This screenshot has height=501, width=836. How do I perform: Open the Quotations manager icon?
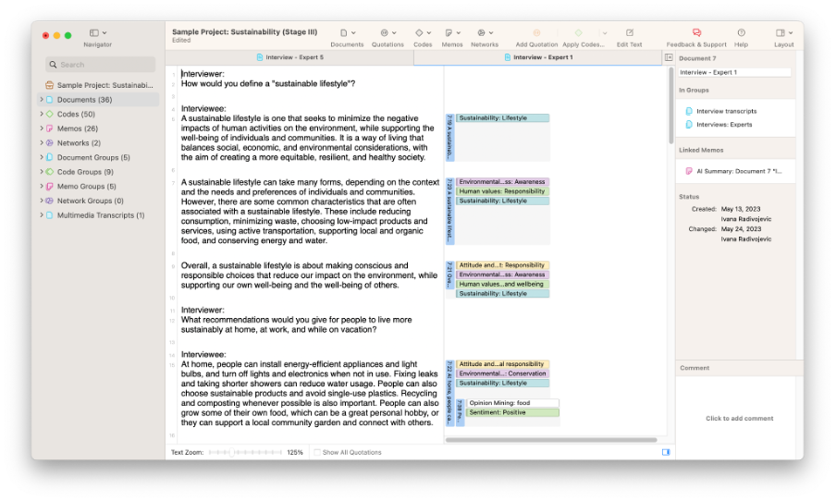coord(387,33)
